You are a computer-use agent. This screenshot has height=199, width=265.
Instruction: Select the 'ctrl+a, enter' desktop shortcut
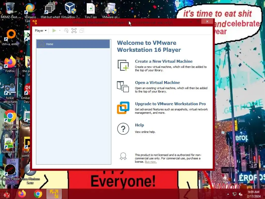(10, 37)
